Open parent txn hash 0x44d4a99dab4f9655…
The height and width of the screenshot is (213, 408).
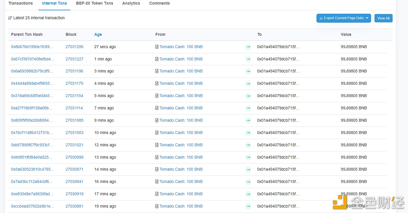[32, 83]
